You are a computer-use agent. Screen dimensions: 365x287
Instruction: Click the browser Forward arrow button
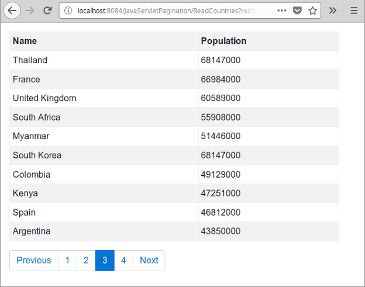point(30,11)
